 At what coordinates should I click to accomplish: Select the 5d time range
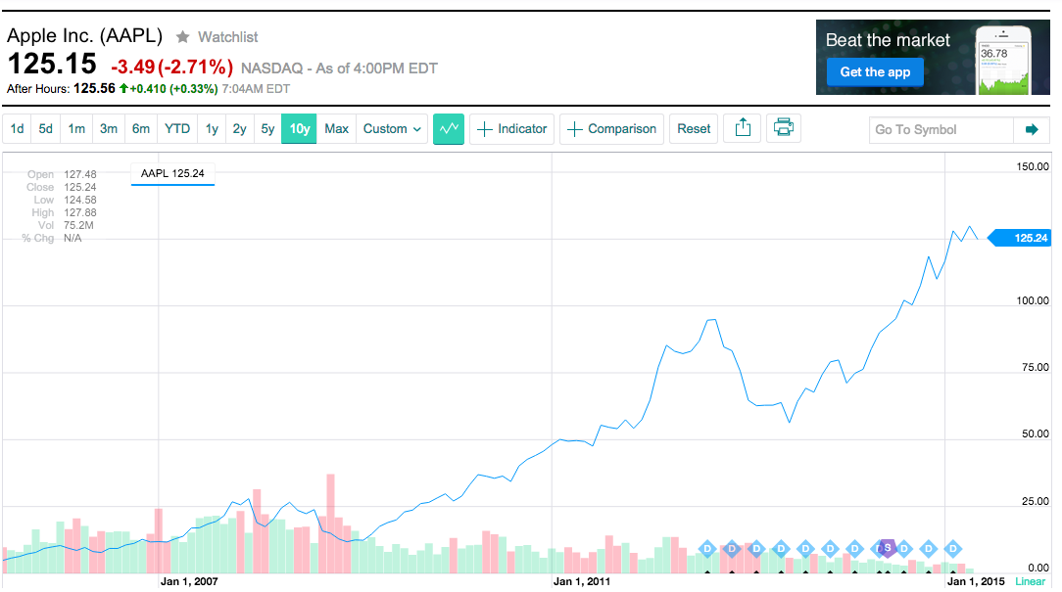[x=45, y=128]
